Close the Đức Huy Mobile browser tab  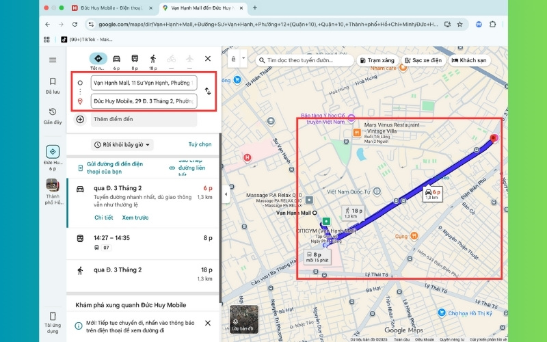[x=150, y=8]
